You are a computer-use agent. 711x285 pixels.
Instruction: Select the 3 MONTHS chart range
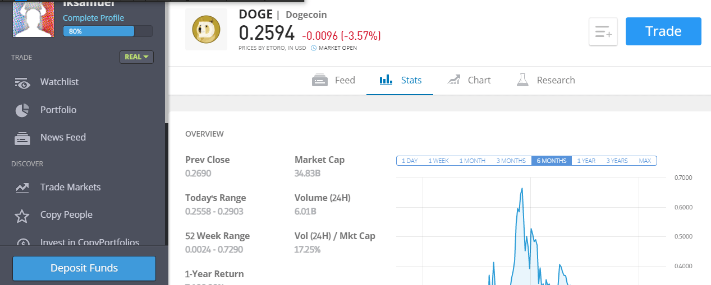511,161
